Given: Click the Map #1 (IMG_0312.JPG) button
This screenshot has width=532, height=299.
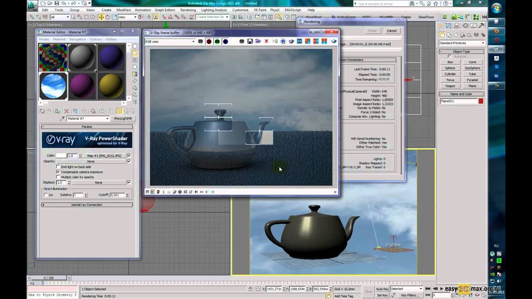Looking at the screenshot, I should point(104,156).
